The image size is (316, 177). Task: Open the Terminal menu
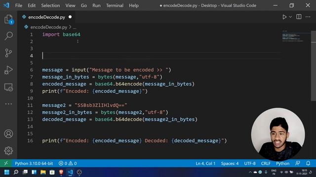[115, 5]
